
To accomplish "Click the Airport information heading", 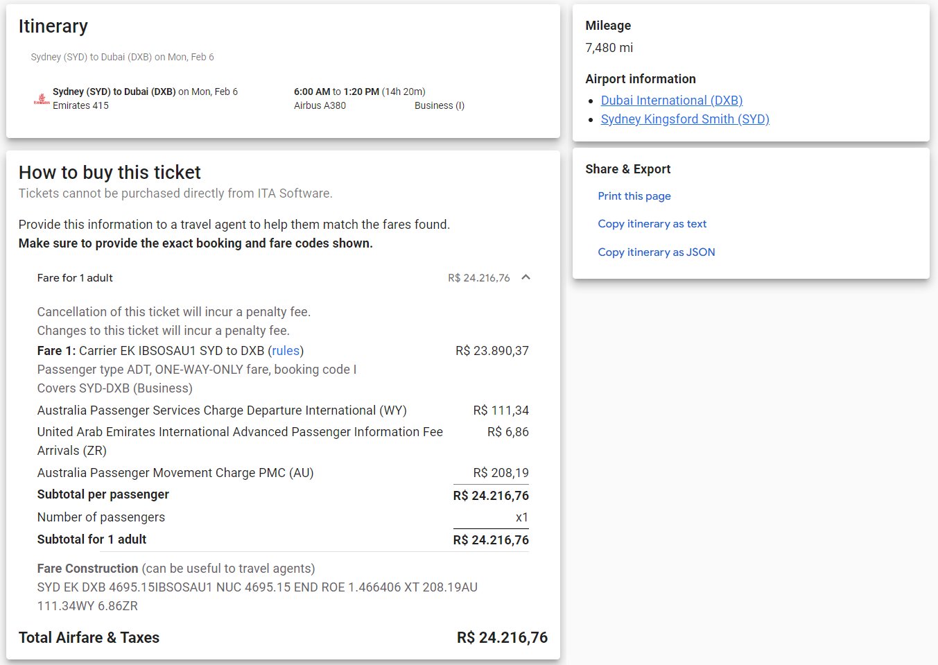I will pyautogui.click(x=641, y=79).
